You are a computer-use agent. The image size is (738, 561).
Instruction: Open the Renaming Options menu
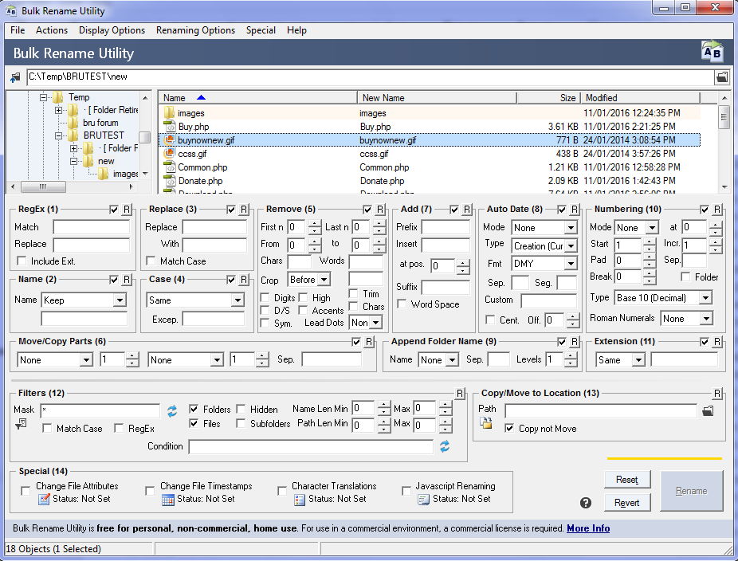[195, 30]
